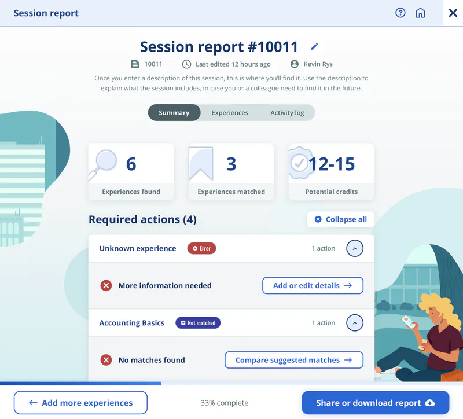Edit session report title with pencil icon
The image size is (463, 419).
pos(314,46)
